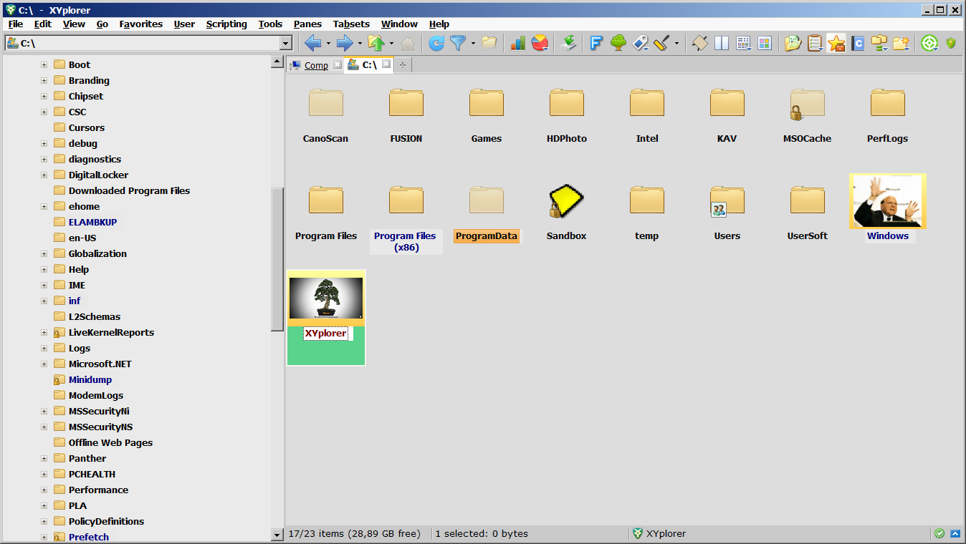The width and height of the screenshot is (966, 544).
Task: Open the Scripting menu
Action: tap(226, 24)
